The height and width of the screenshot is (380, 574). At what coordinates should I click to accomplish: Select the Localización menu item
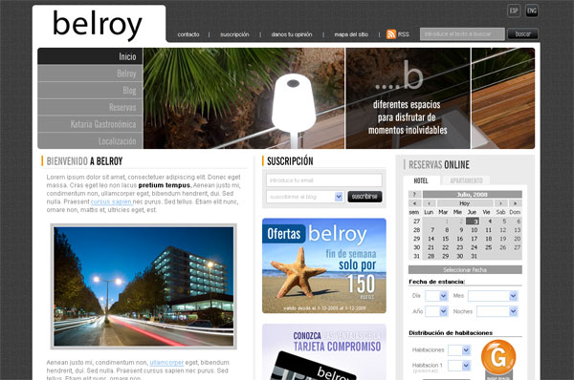90,140
